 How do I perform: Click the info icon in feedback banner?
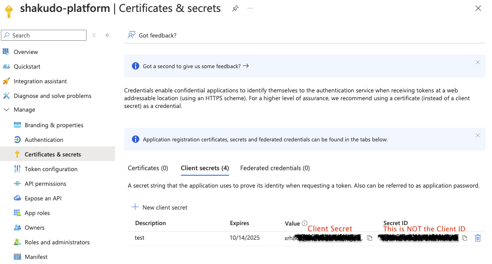136,66
